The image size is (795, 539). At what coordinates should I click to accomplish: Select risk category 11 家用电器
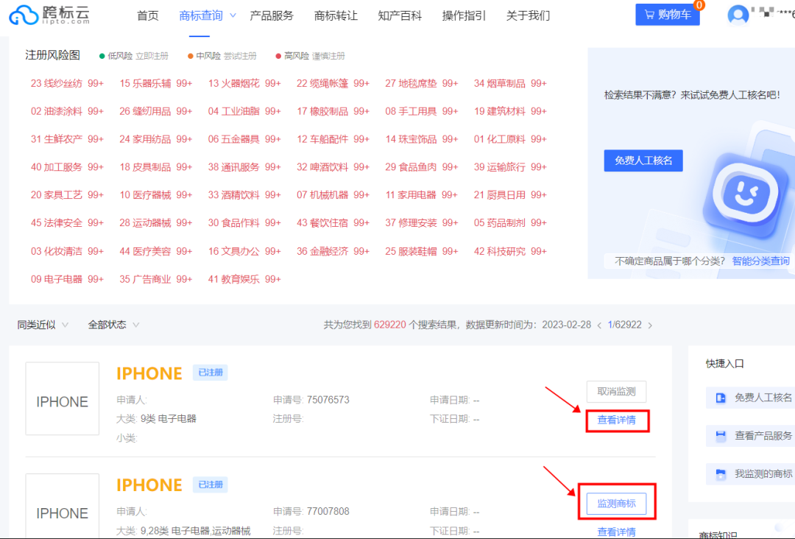pyautogui.click(x=421, y=194)
